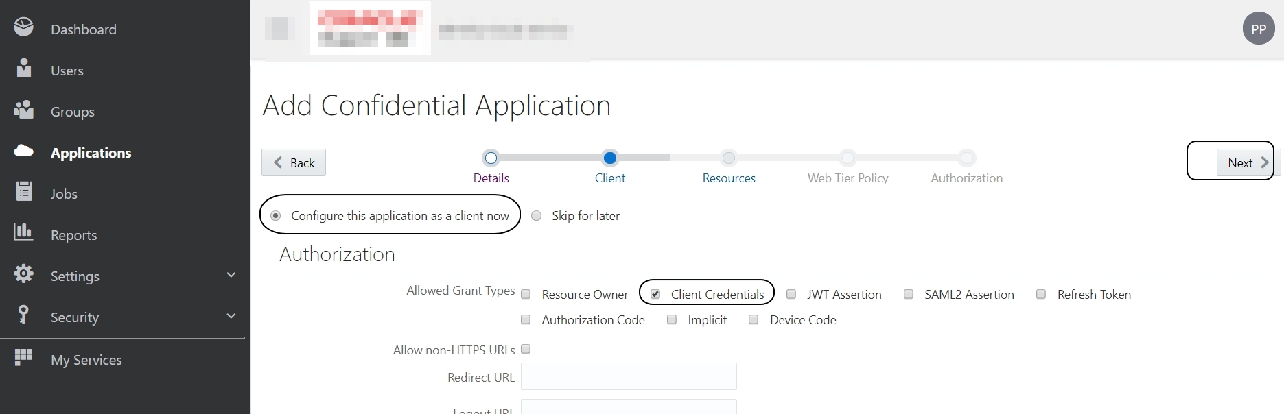
Task: Click the Jobs list icon
Action: [x=23, y=191]
